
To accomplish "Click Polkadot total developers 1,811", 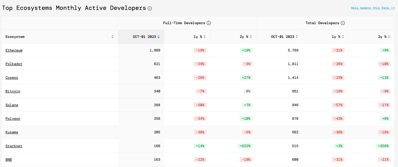I will tap(293, 64).
